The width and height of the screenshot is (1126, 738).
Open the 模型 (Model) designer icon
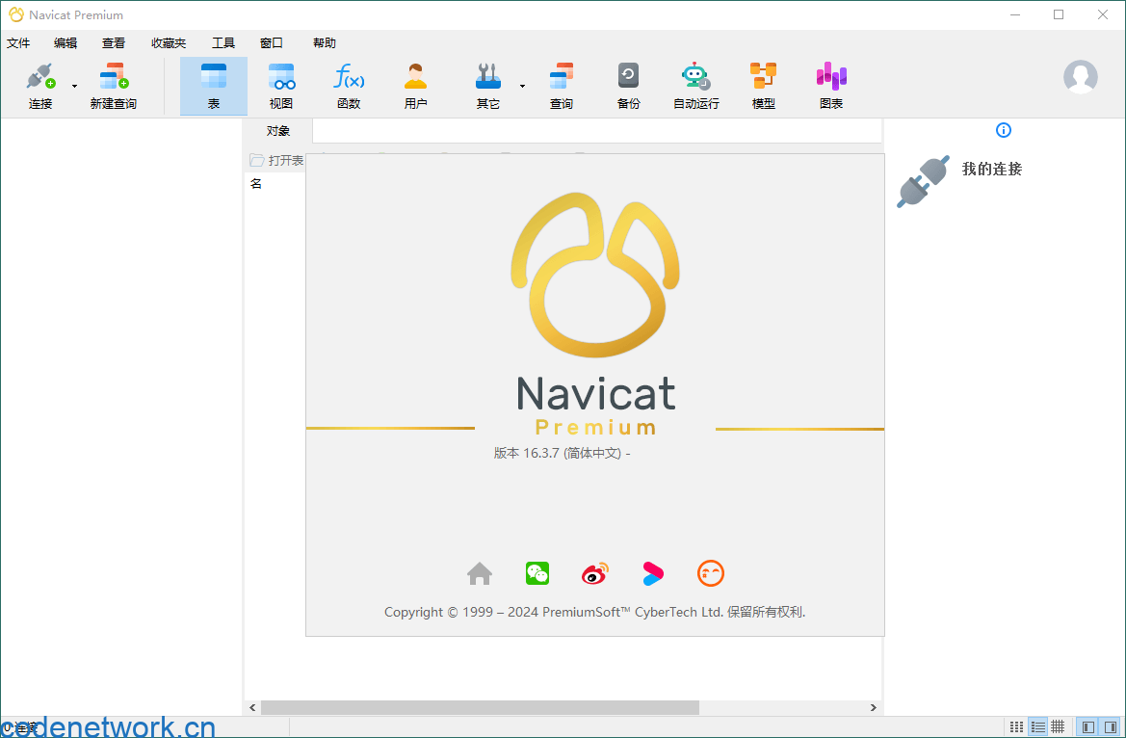(x=763, y=85)
